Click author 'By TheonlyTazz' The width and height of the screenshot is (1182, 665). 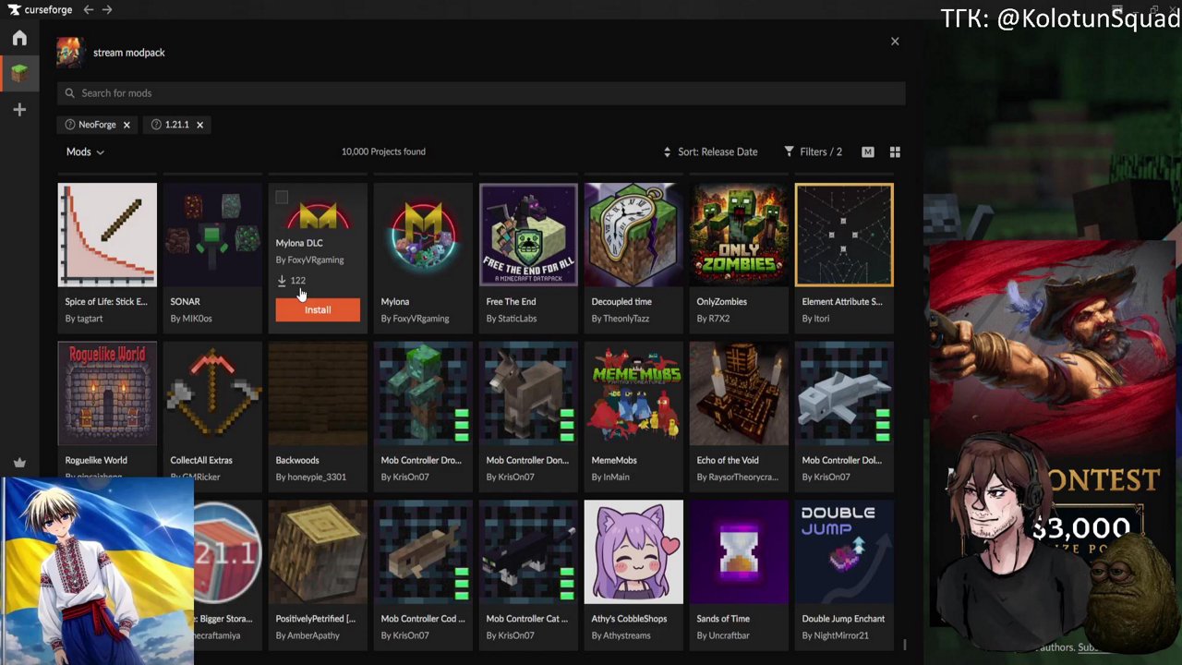621,319
